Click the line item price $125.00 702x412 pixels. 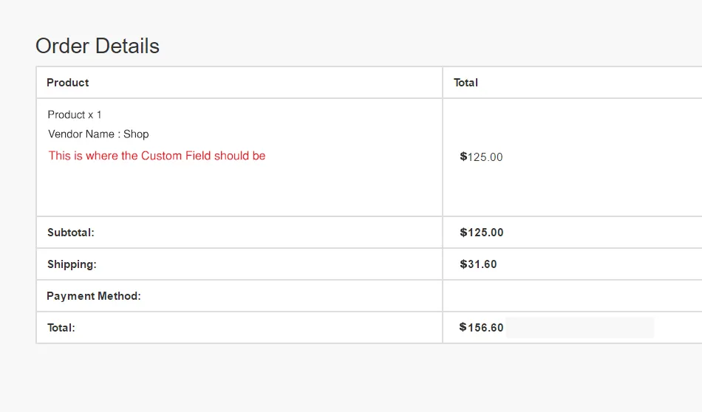click(x=482, y=157)
